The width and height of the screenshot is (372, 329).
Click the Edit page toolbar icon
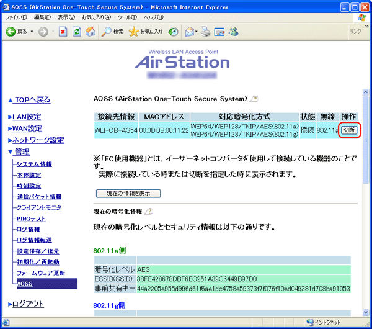[x=219, y=32]
